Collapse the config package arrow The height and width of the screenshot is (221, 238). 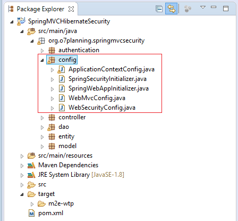pos(42,60)
